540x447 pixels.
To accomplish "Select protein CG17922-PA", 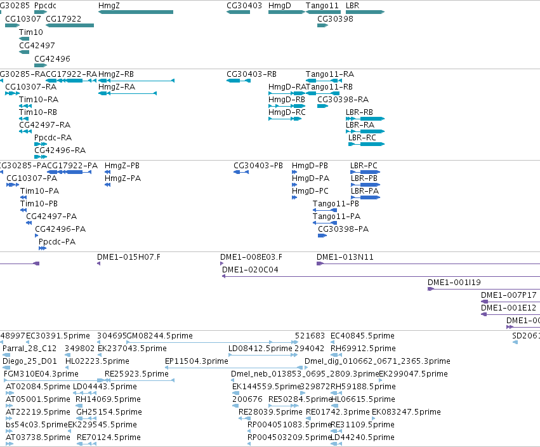I will point(69,172).
